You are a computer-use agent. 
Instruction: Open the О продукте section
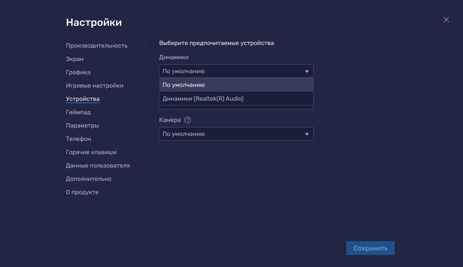(x=82, y=192)
